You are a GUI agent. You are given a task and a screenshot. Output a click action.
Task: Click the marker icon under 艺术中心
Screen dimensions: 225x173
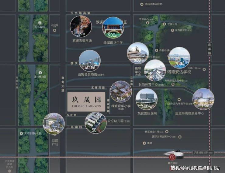point(148,23)
